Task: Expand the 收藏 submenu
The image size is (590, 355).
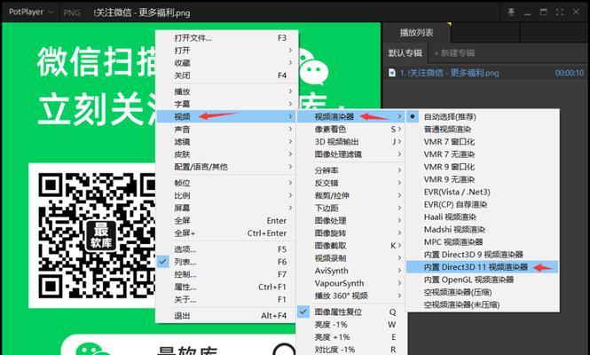Action: 227,63
